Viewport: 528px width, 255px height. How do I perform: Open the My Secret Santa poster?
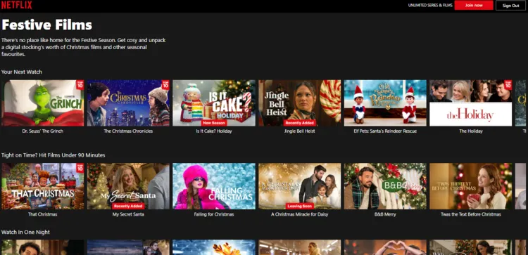click(128, 186)
